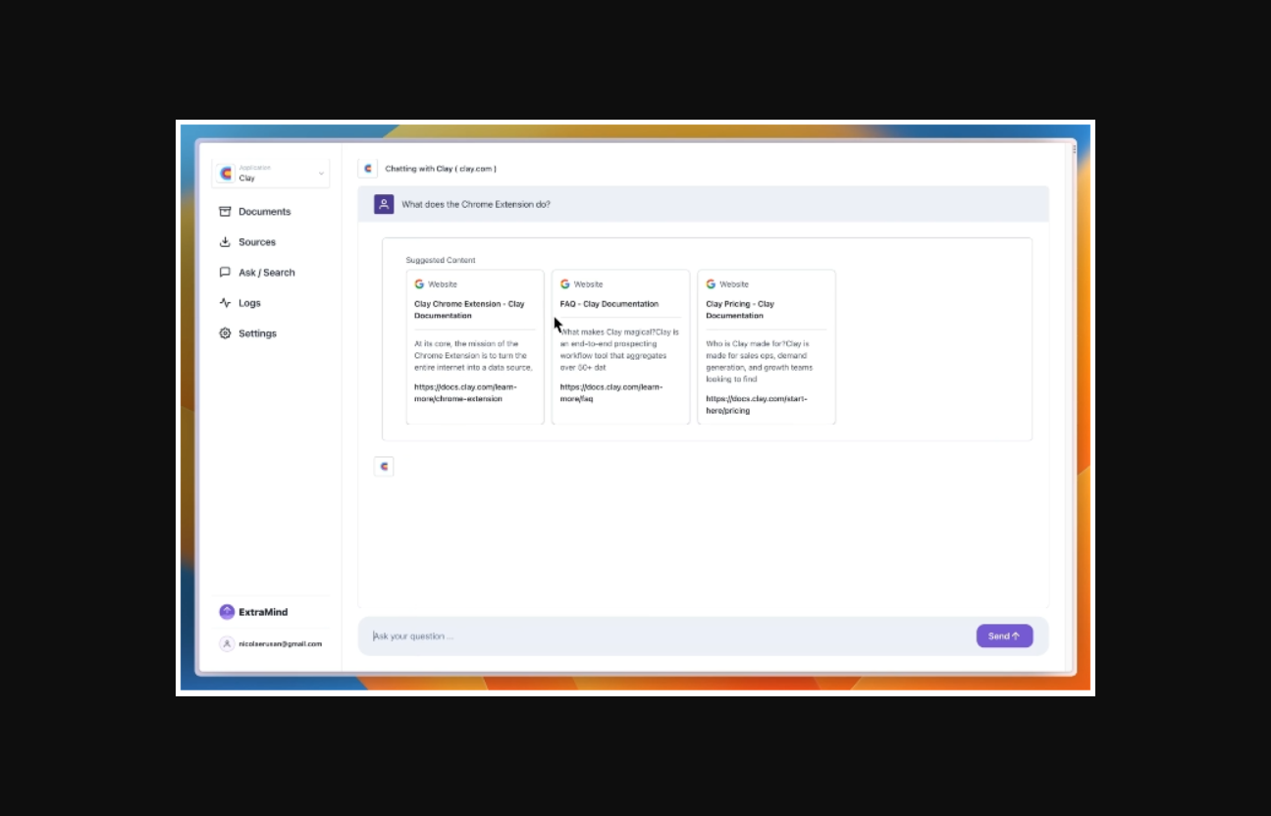Click the nicolaerusan@gmail.com account entry
Image resolution: width=1271 pixels, height=816 pixels.
(280, 644)
